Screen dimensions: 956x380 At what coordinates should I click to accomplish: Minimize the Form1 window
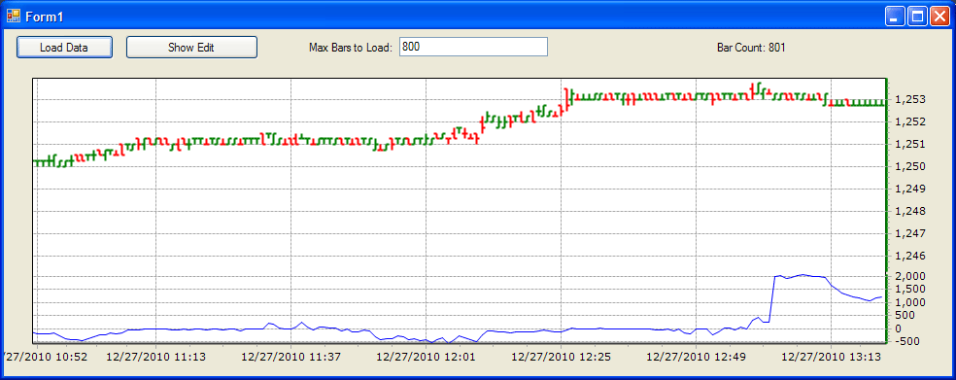point(895,17)
